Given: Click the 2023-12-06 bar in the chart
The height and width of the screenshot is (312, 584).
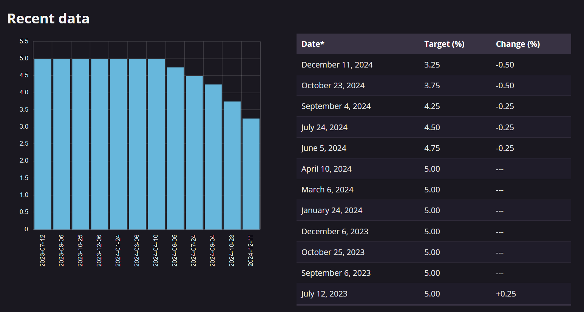Looking at the screenshot, I should click(x=100, y=144).
